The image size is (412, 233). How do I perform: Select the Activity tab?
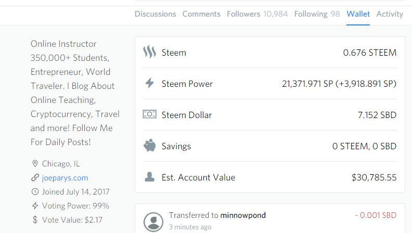[x=390, y=14]
